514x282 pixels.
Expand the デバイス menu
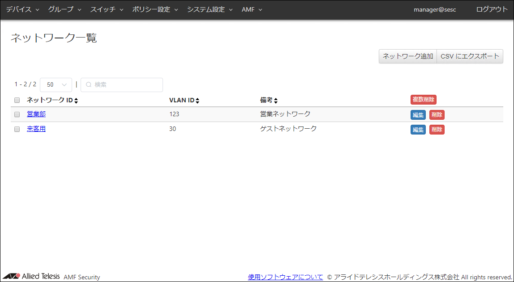point(22,9)
